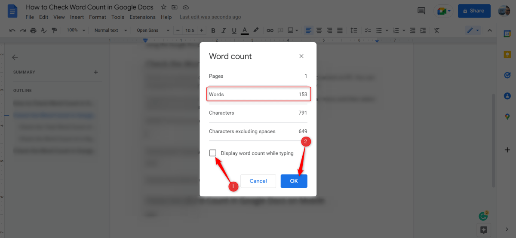The height and width of the screenshot is (238, 516).
Task: Add a summary with the plus icon
Action: tap(96, 72)
